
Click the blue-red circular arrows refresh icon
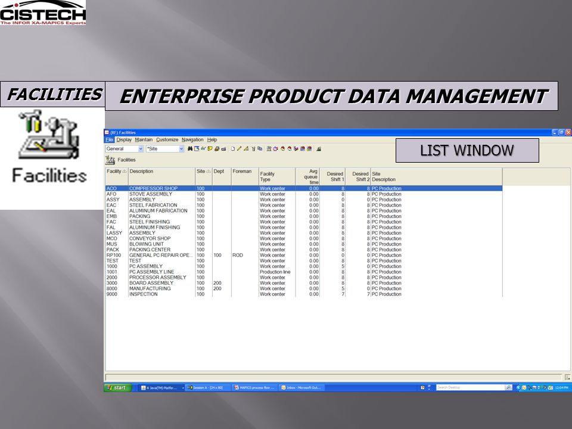tap(275, 148)
